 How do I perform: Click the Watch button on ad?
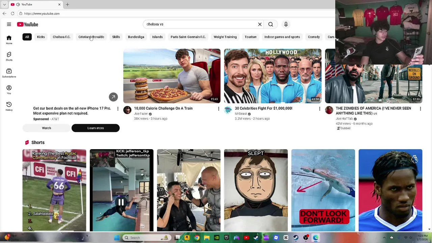pos(47,128)
